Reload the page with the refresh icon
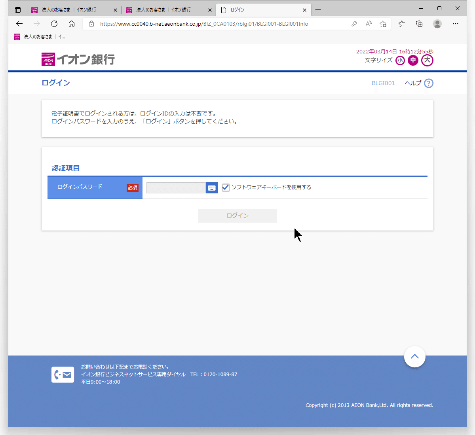475x435 pixels. 54,24
